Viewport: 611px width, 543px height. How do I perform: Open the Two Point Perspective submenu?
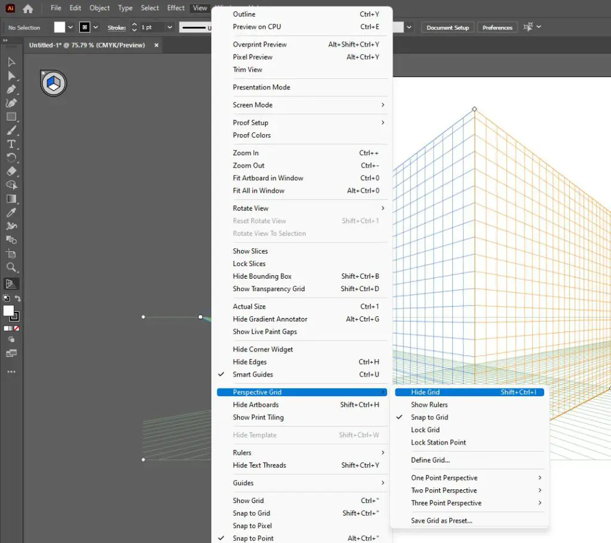point(444,490)
